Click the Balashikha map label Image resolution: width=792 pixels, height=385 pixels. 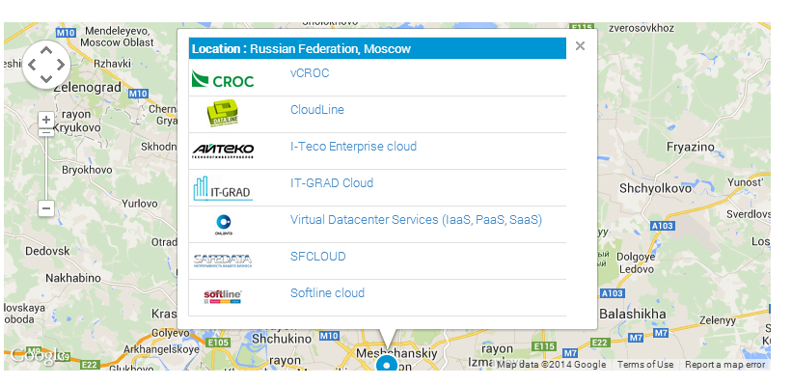point(632,315)
